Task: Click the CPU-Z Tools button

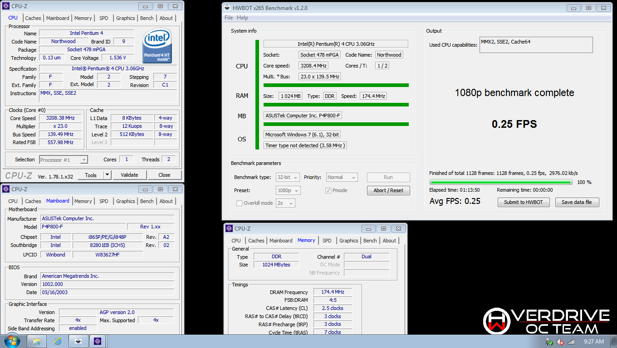Action: 91,175
